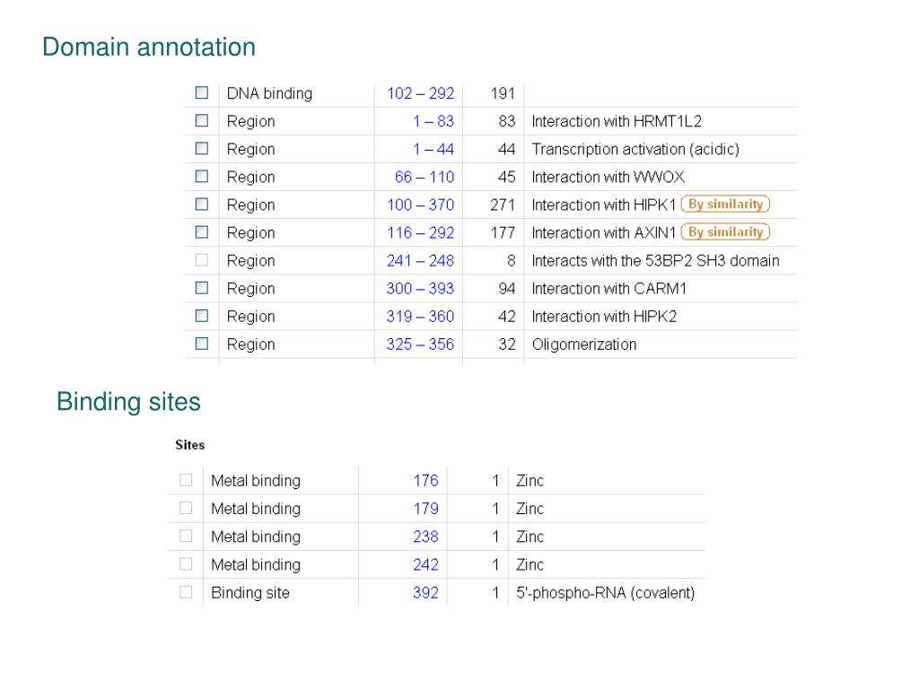Screen dimensions: 919x689
Task: Click 'Zinc' description in the 176 row
Action: [x=530, y=481]
